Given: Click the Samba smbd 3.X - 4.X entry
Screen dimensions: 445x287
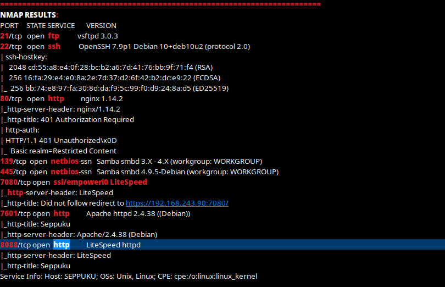Looking at the screenshot, I should click(x=179, y=161).
